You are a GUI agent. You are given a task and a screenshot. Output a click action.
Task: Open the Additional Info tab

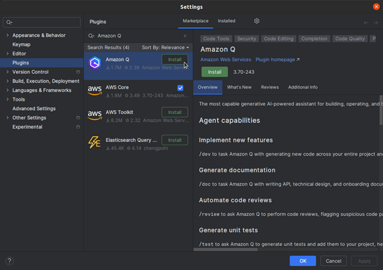(x=303, y=87)
